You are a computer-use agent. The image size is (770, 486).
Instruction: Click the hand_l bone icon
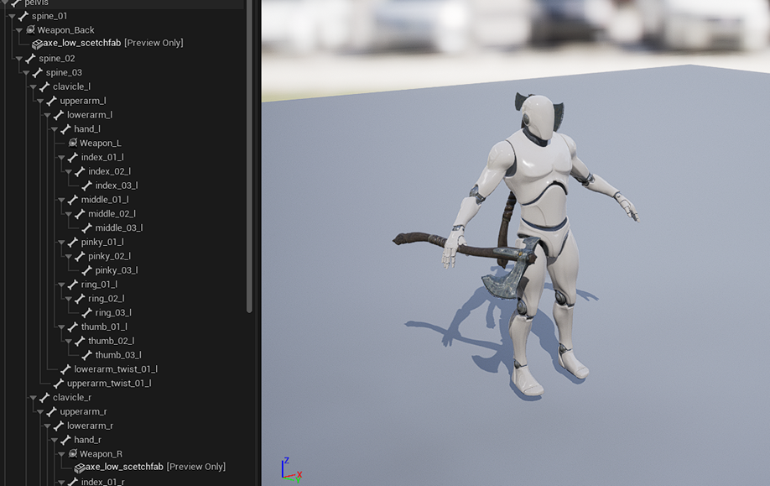(x=65, y=129)
